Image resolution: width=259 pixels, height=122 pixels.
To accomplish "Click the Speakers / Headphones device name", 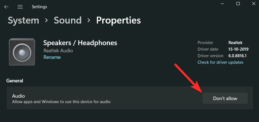I will 80,43.
